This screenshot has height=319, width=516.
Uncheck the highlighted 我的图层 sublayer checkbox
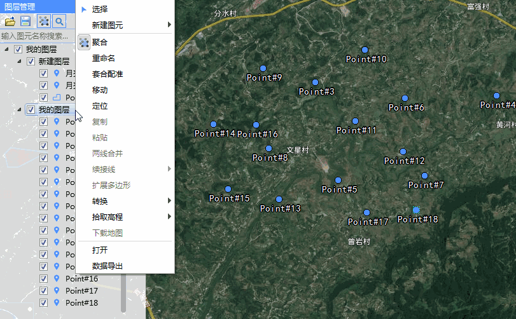(x=31, y=109)
